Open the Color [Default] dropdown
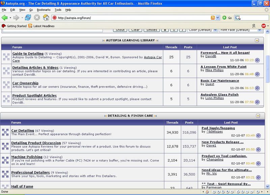Screen dimensions: 270x195 coord(202,30)
